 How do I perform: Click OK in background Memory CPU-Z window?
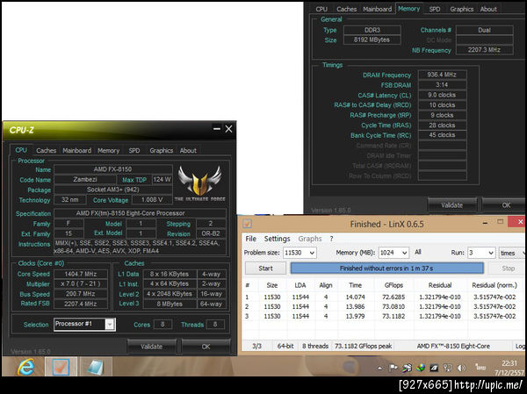click(503, 204)
